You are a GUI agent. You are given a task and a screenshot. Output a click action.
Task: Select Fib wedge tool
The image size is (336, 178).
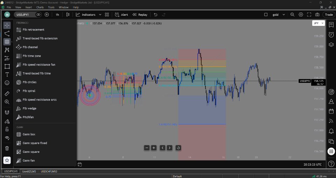coord(45,108)
